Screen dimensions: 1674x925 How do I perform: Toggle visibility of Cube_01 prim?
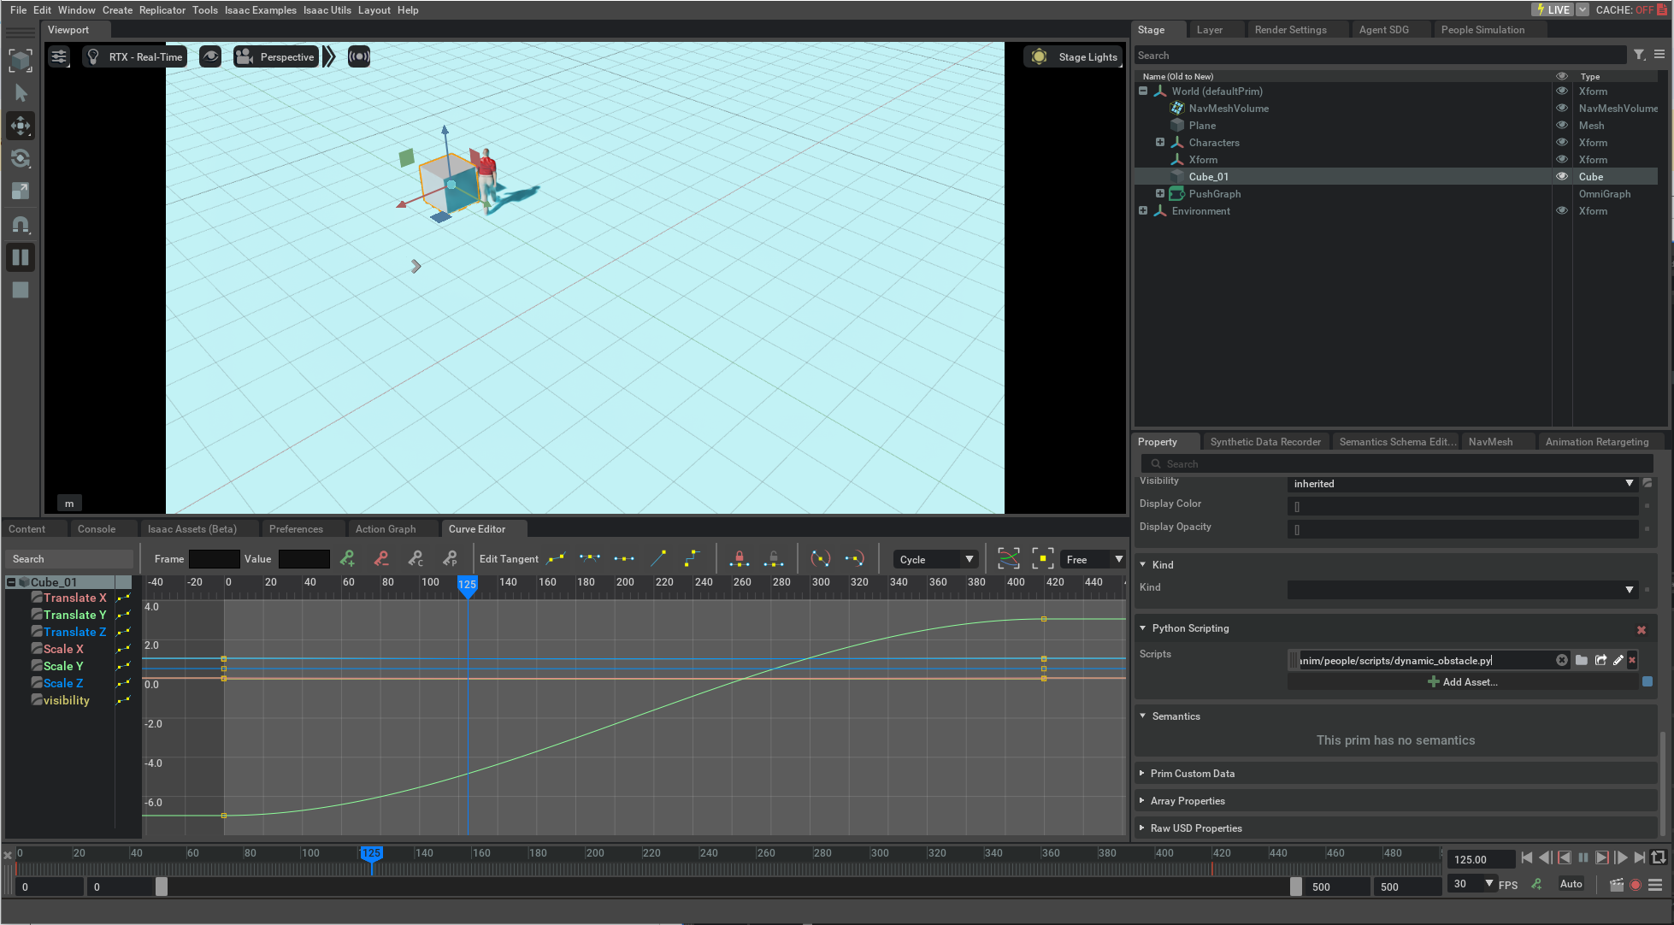(1562, 176)
